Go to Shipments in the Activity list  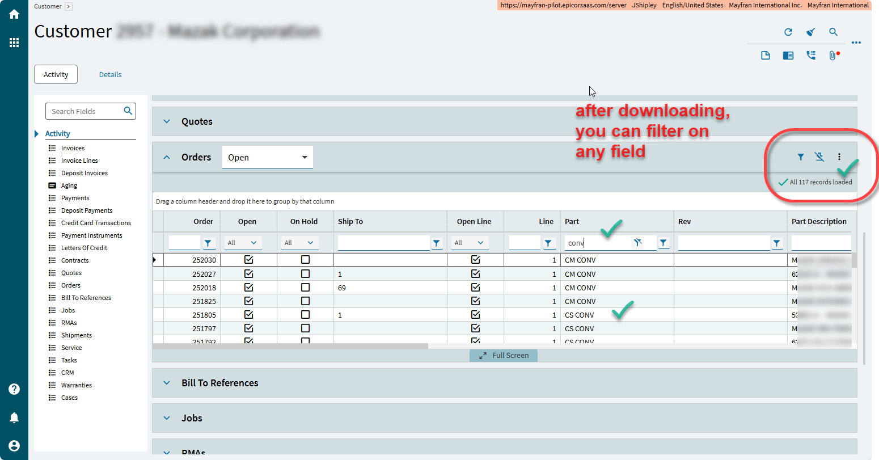(77, 335)
